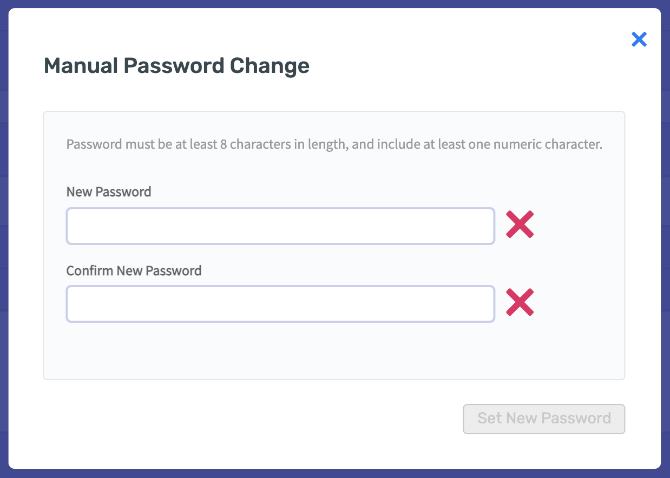670x478 pixels.
Task: Select the validation error icon near bottom field
Action: (519, 302)
